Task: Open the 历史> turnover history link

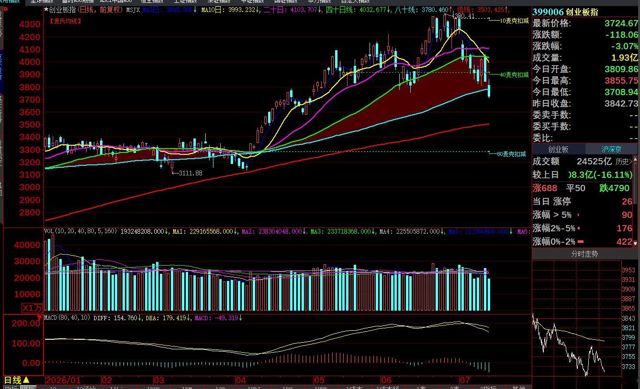Action: tap(624, 162)
